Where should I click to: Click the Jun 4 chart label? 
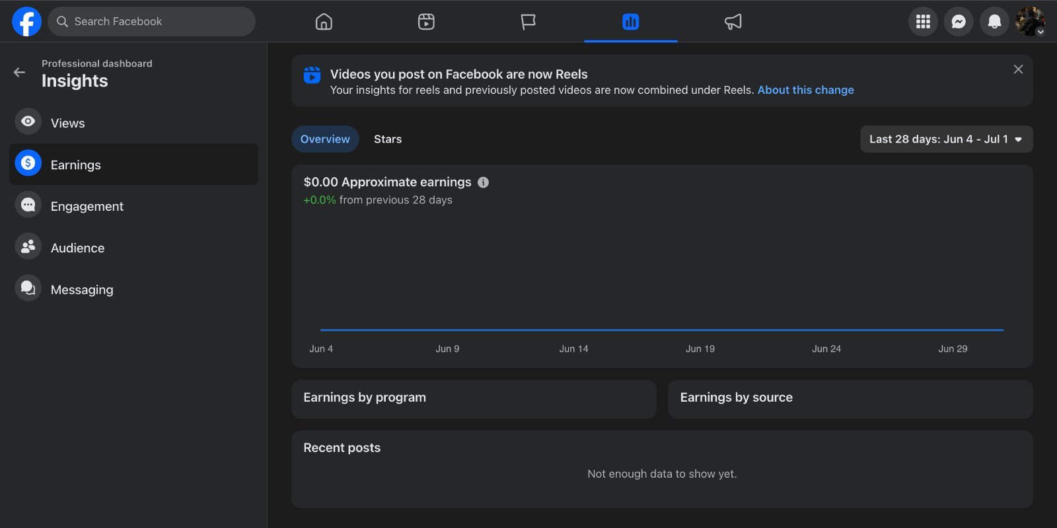coord(321,349)
